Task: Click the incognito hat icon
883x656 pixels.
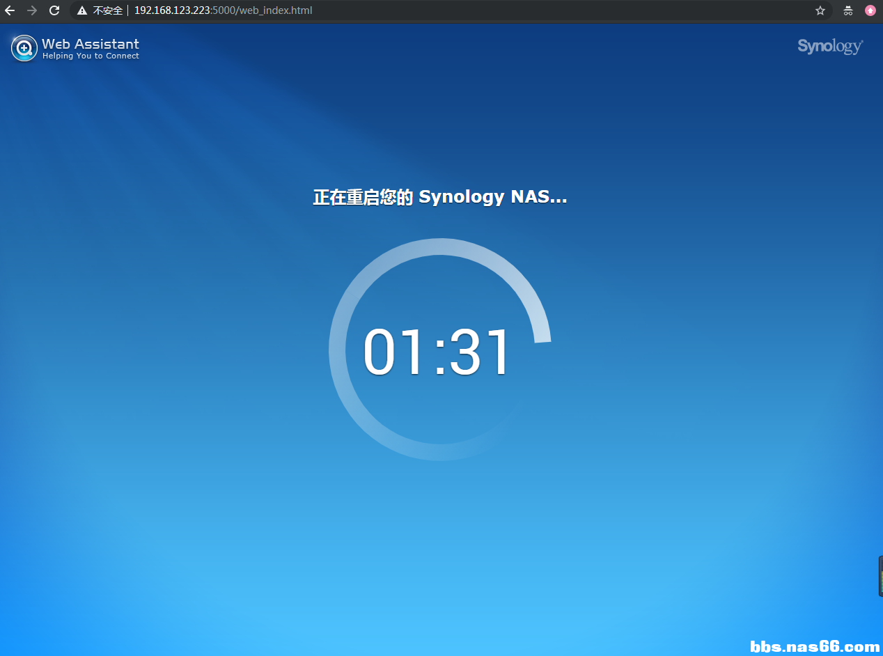Action: click(847, 10)
